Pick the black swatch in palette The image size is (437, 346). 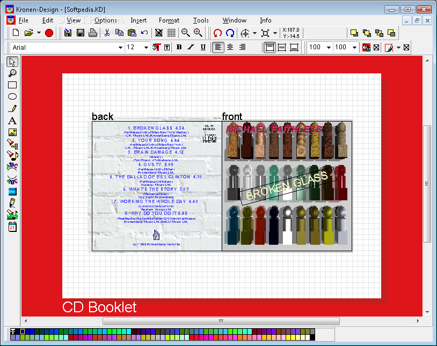[312, 337]
